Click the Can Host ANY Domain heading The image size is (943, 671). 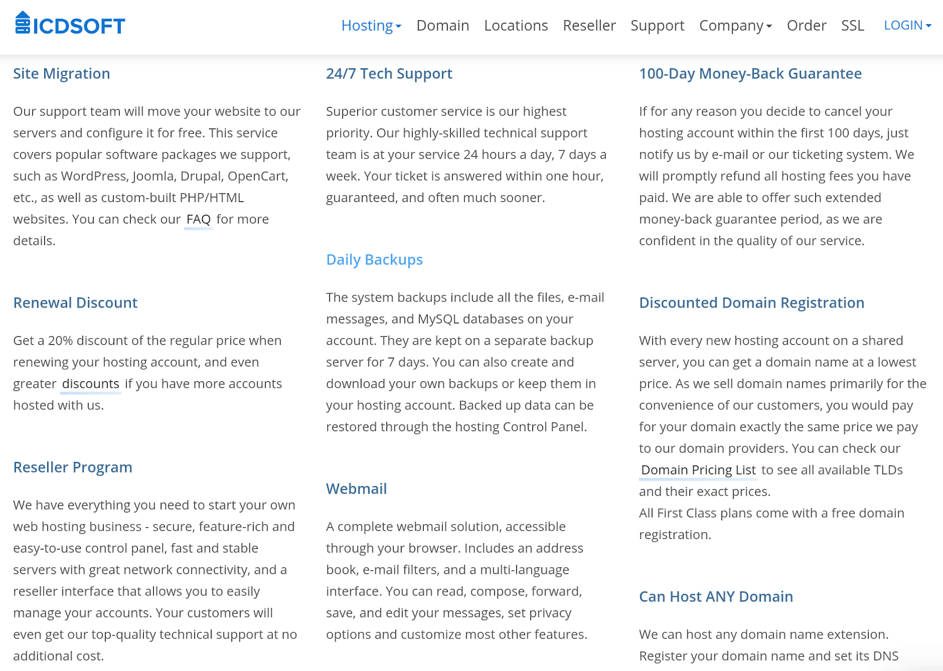[716, 597]
